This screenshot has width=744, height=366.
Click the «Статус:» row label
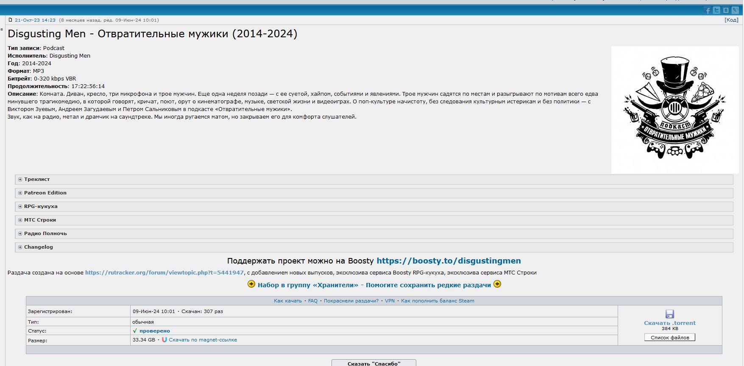click(x=37, y=331)
